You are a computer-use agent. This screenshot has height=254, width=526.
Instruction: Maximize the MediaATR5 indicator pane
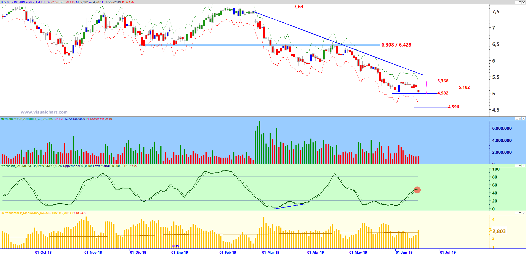tap(520, 213)
